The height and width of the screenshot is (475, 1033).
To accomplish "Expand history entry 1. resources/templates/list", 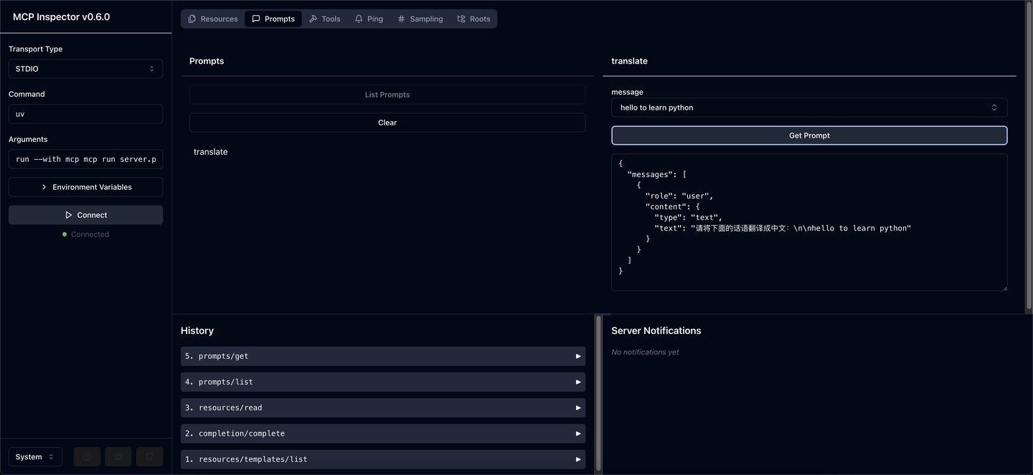I will tap(383, 459).
